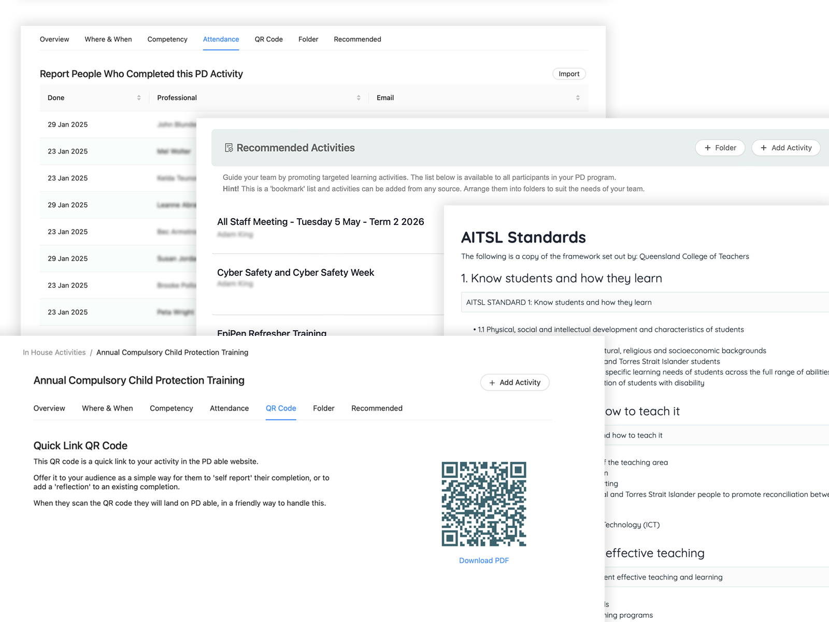829x622 pixels.
Task: Click Add Activity in Recommended Activities header
Action: point(786,148)
